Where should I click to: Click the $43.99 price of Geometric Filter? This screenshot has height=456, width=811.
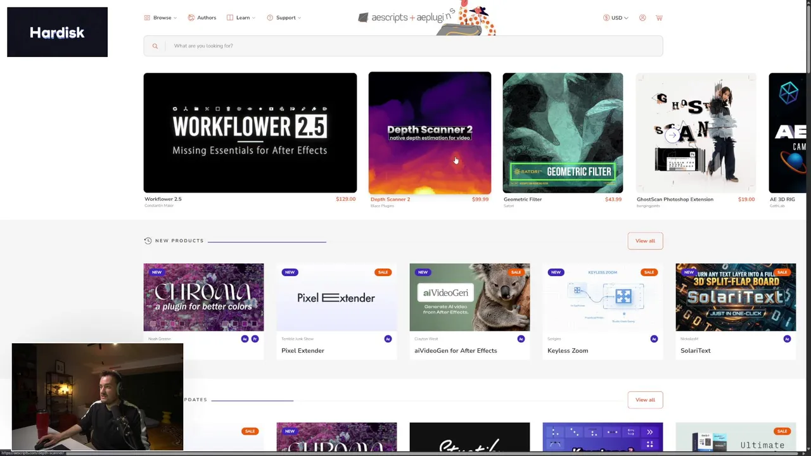click(613, 199)
